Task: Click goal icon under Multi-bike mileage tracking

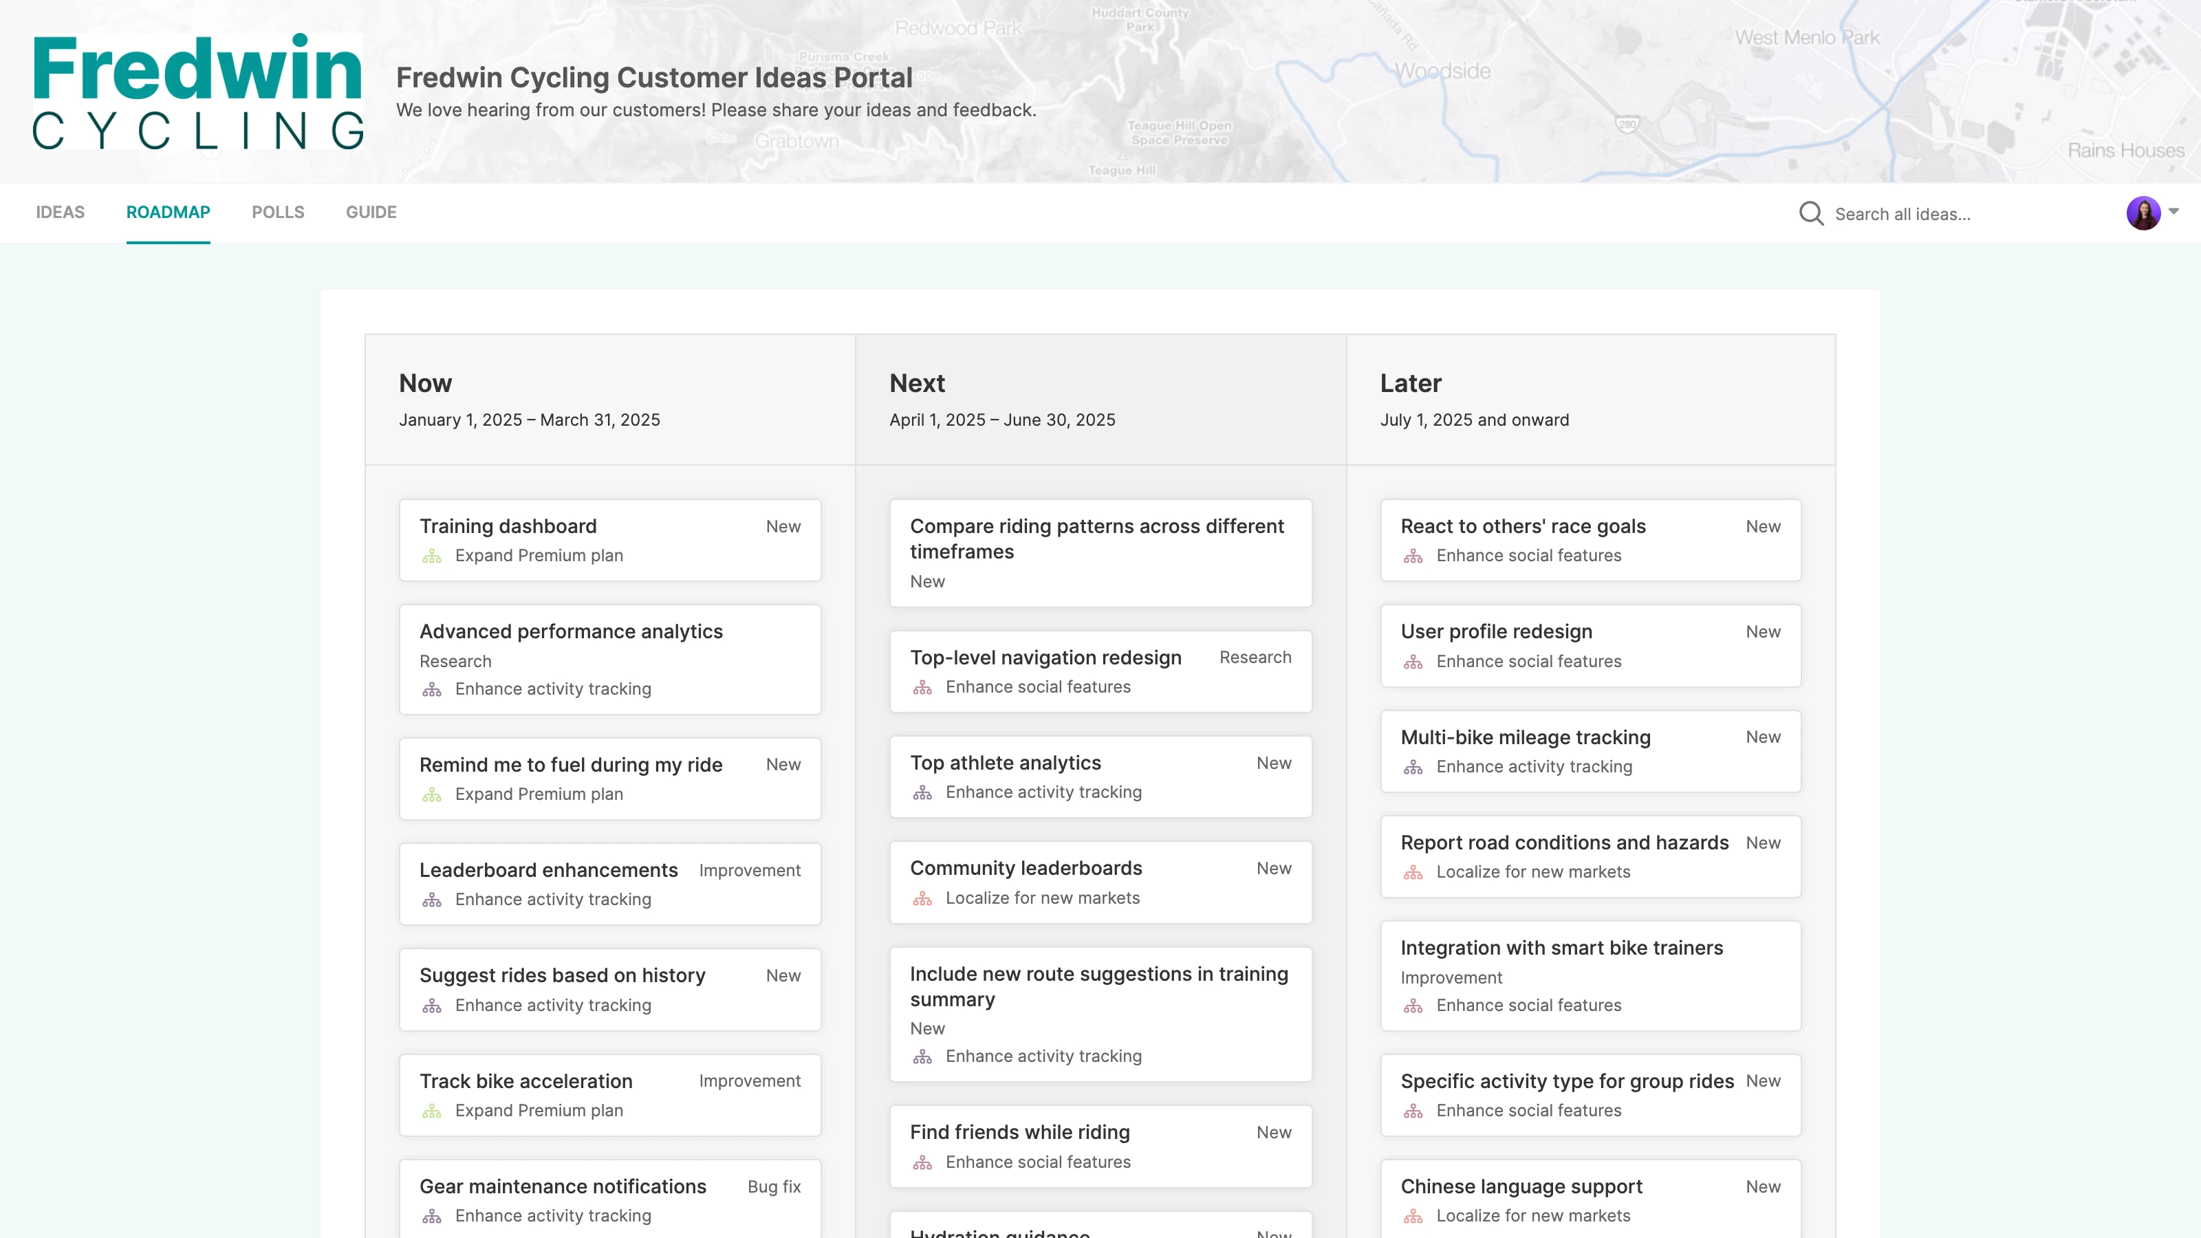Action: click(1412, 768)
